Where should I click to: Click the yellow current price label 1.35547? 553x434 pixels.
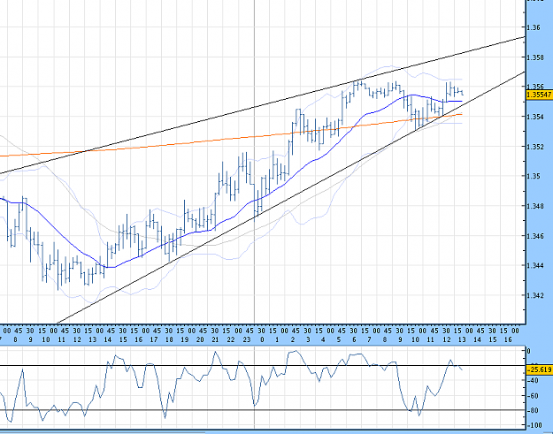tap(539, 95)
